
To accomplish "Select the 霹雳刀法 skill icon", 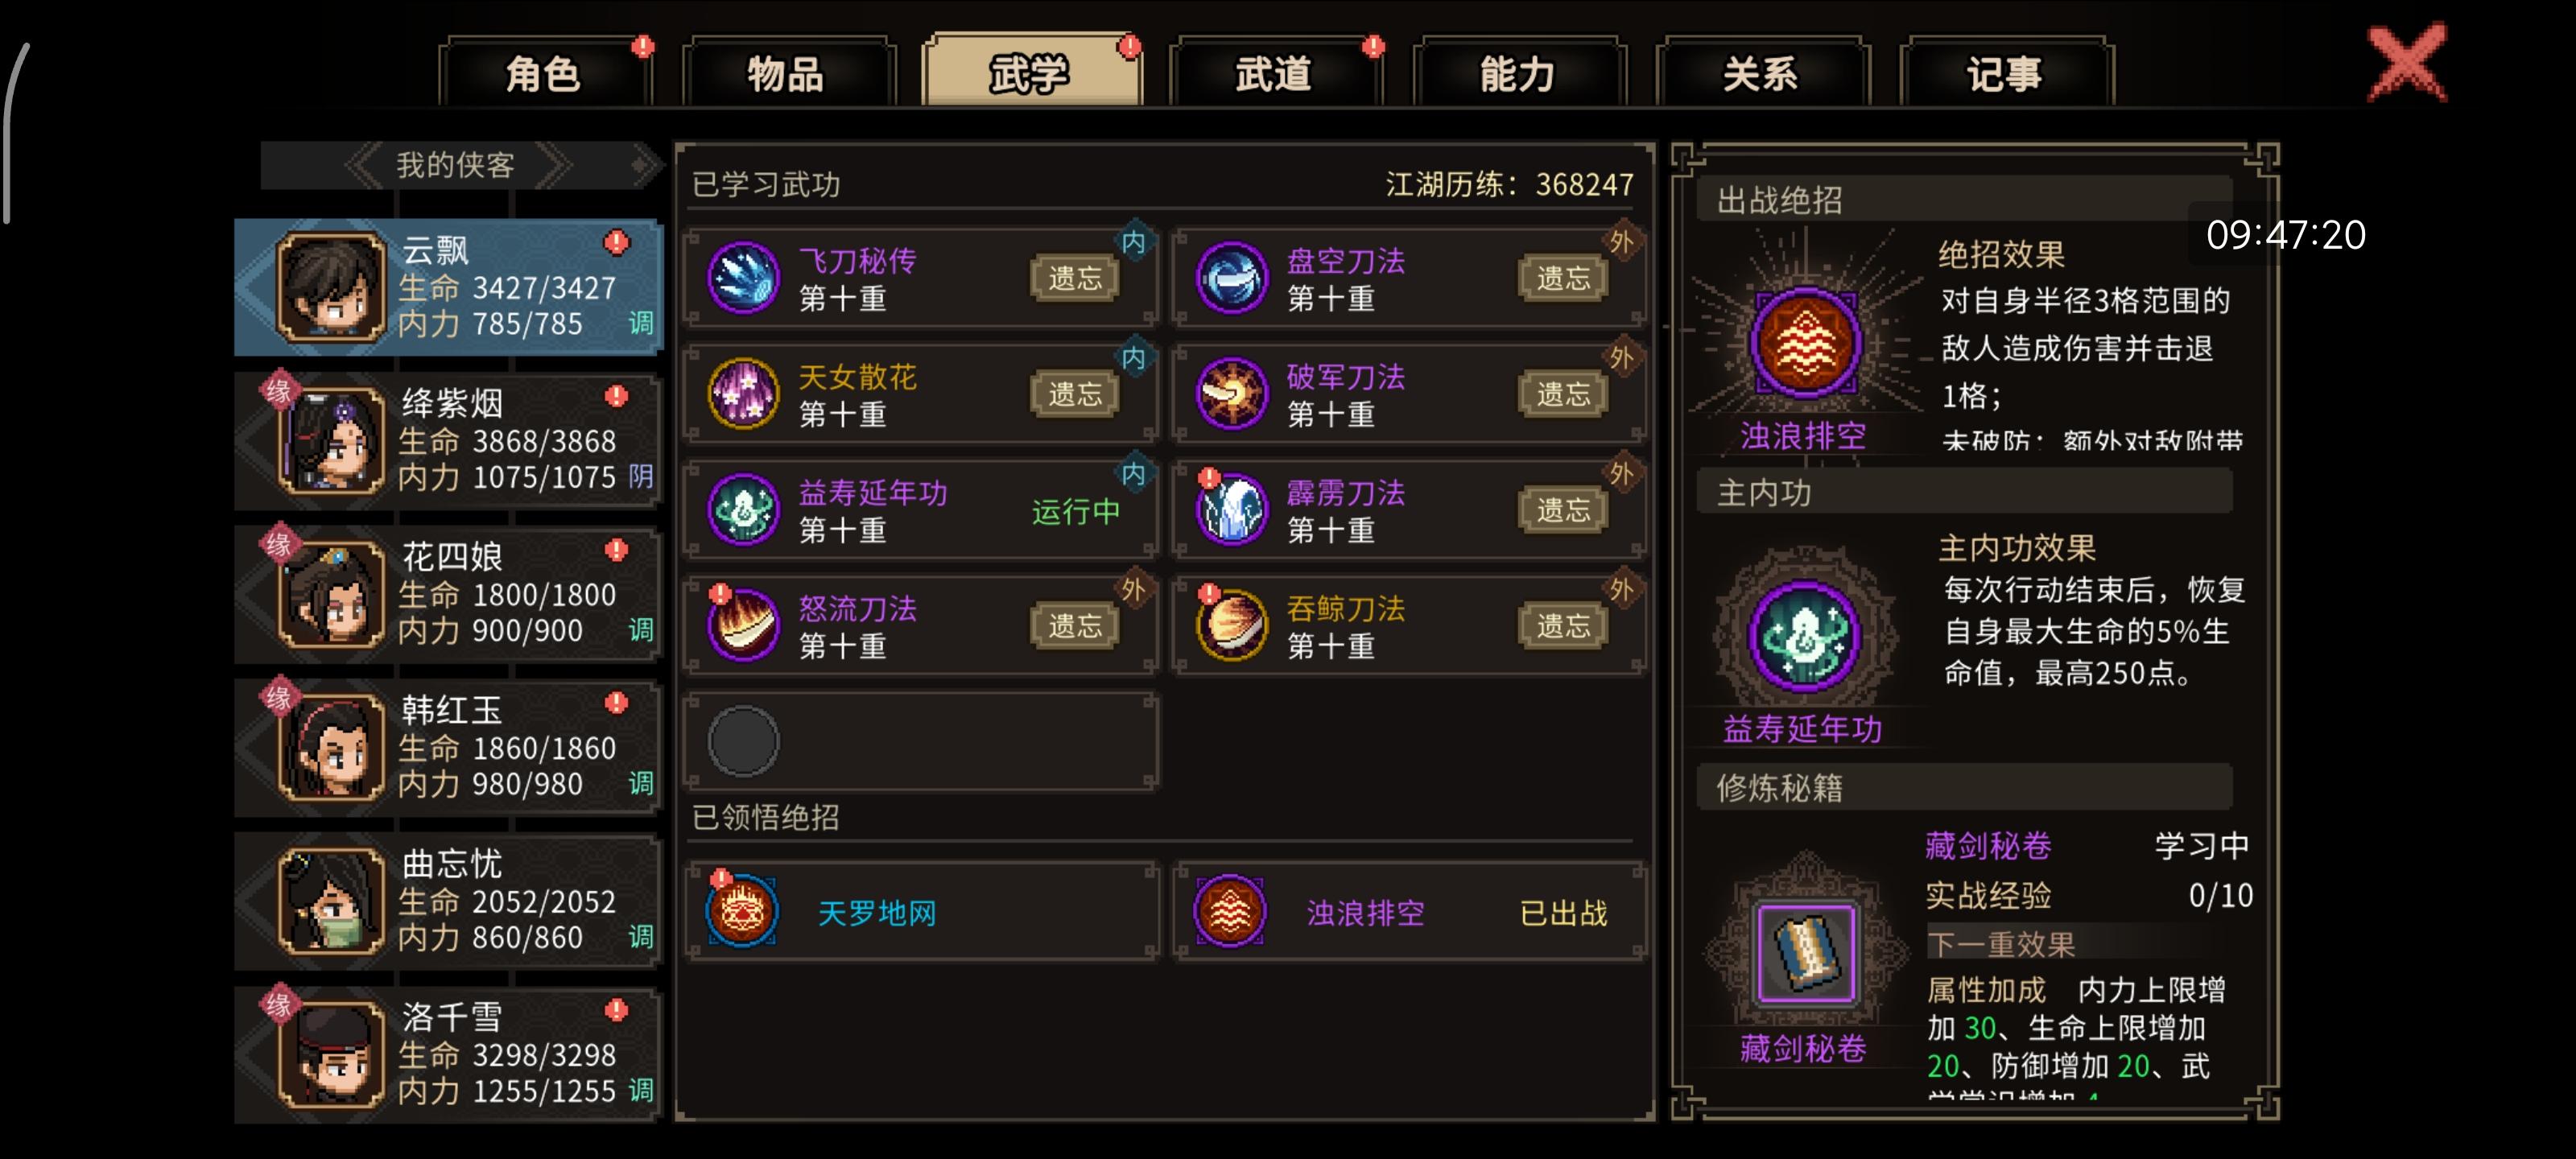I will (1231, 510).
